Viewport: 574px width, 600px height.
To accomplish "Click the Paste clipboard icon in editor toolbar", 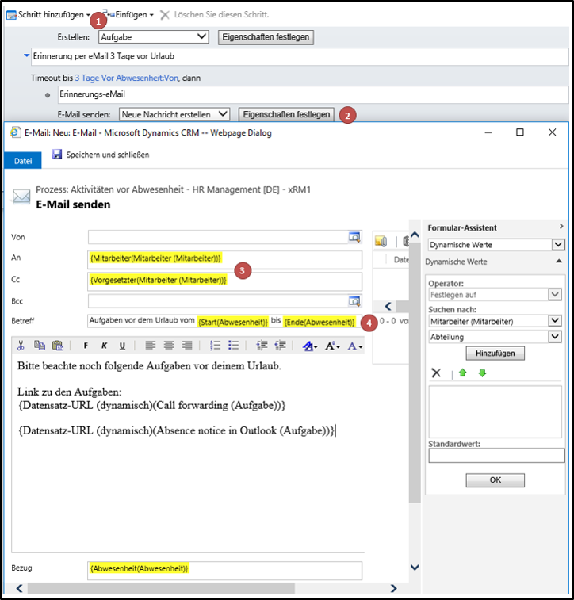I will coord(56,346).
